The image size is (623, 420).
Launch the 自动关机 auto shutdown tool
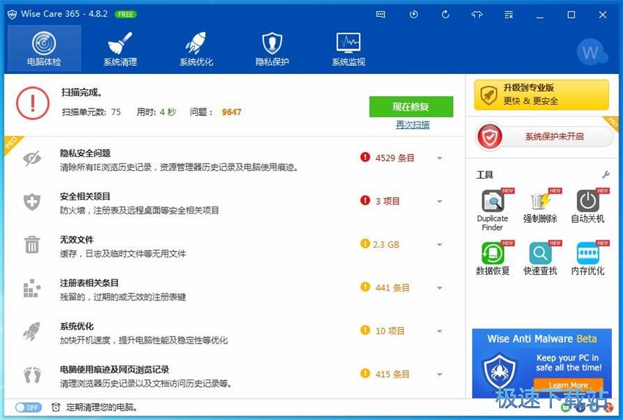(588, 206)
